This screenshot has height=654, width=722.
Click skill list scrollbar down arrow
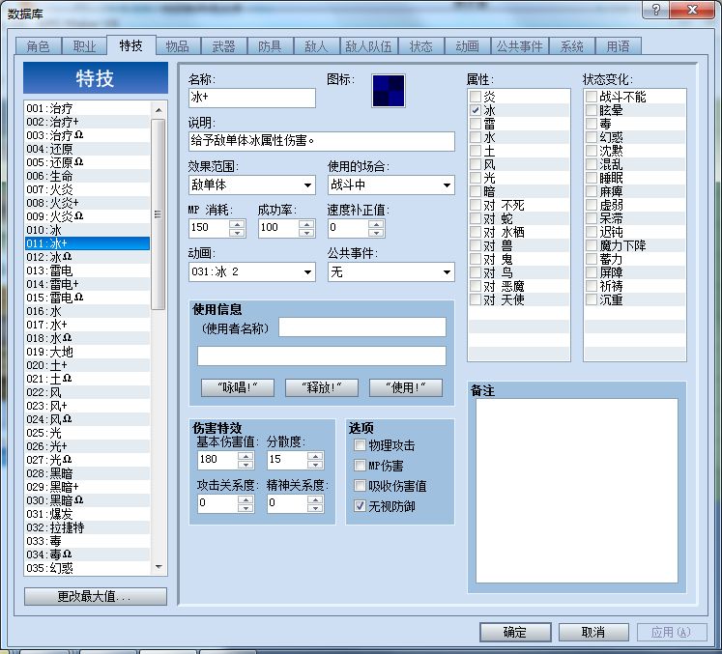tap(159, 567)
